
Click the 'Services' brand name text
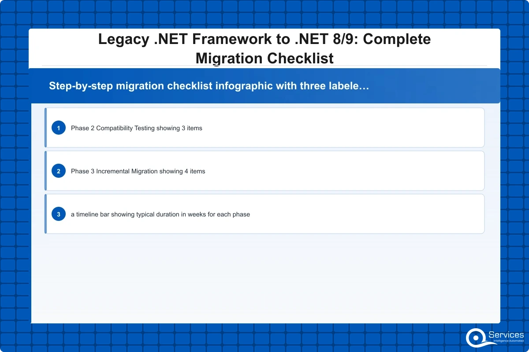[x=506, y=335]
